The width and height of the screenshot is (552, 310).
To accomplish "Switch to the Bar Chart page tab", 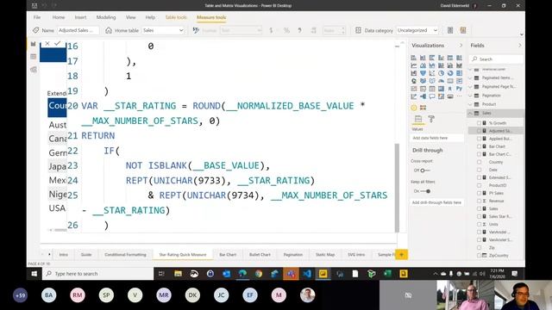I will pyautogui.click(x=228, y=255).
